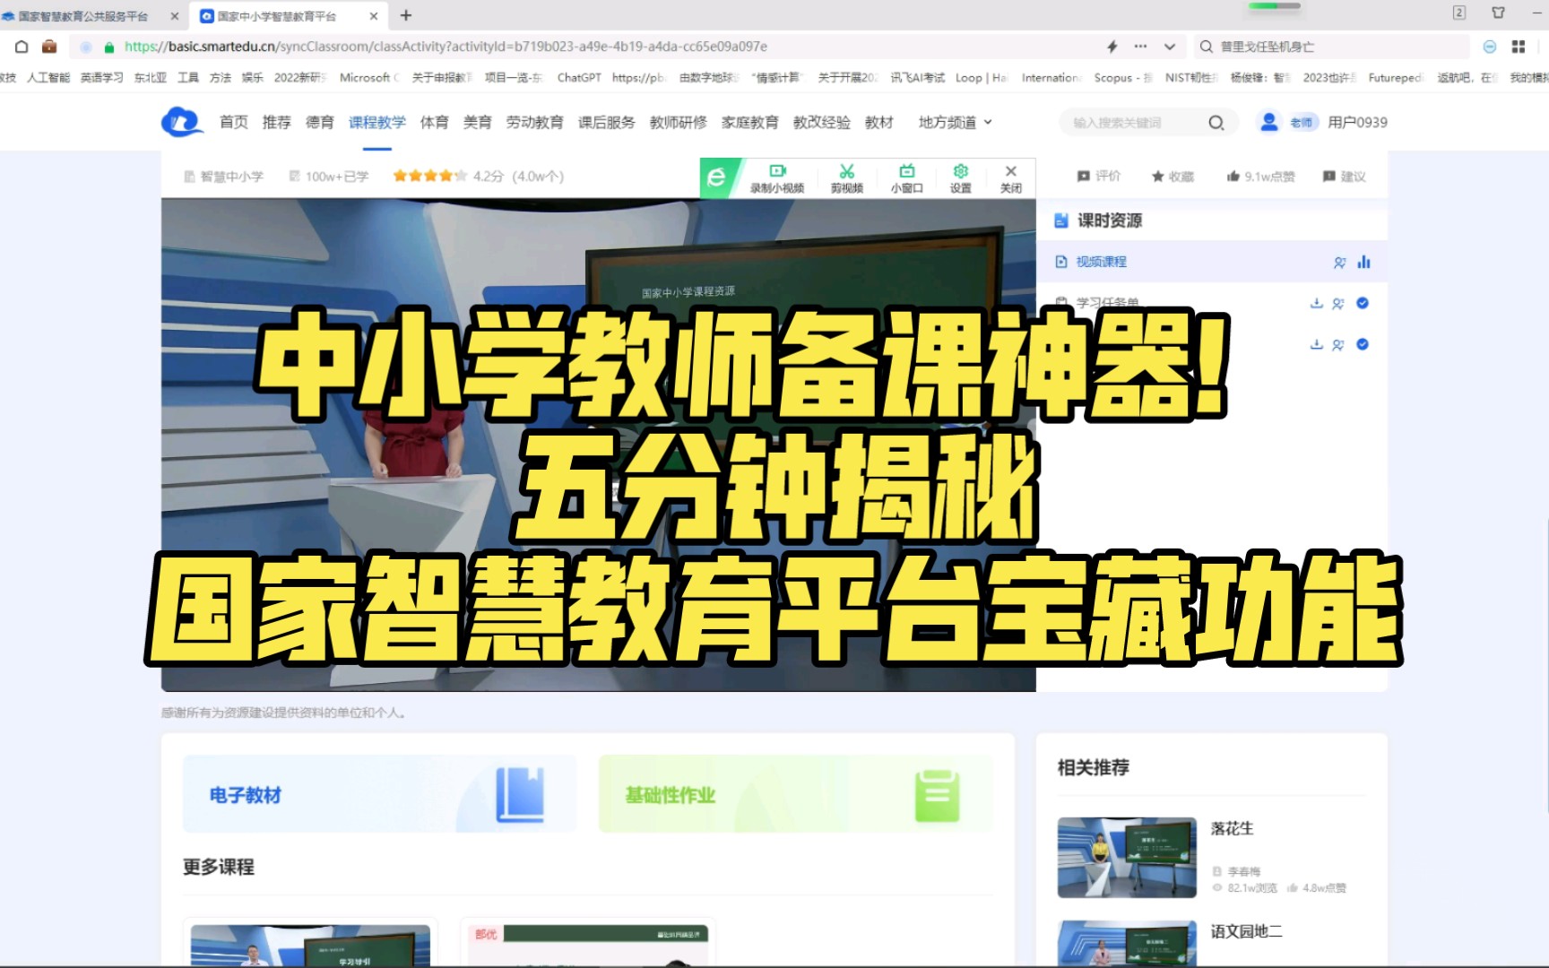Image resolution: width=1549 pixels, height=968 pixels.
Task: Click the user avatar icon
Action: 1268,122
